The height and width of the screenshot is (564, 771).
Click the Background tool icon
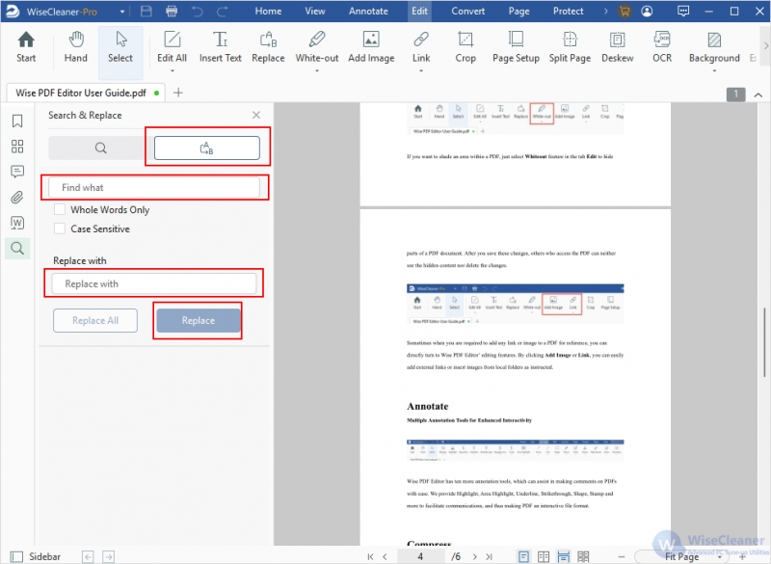[x=714, y=40]
